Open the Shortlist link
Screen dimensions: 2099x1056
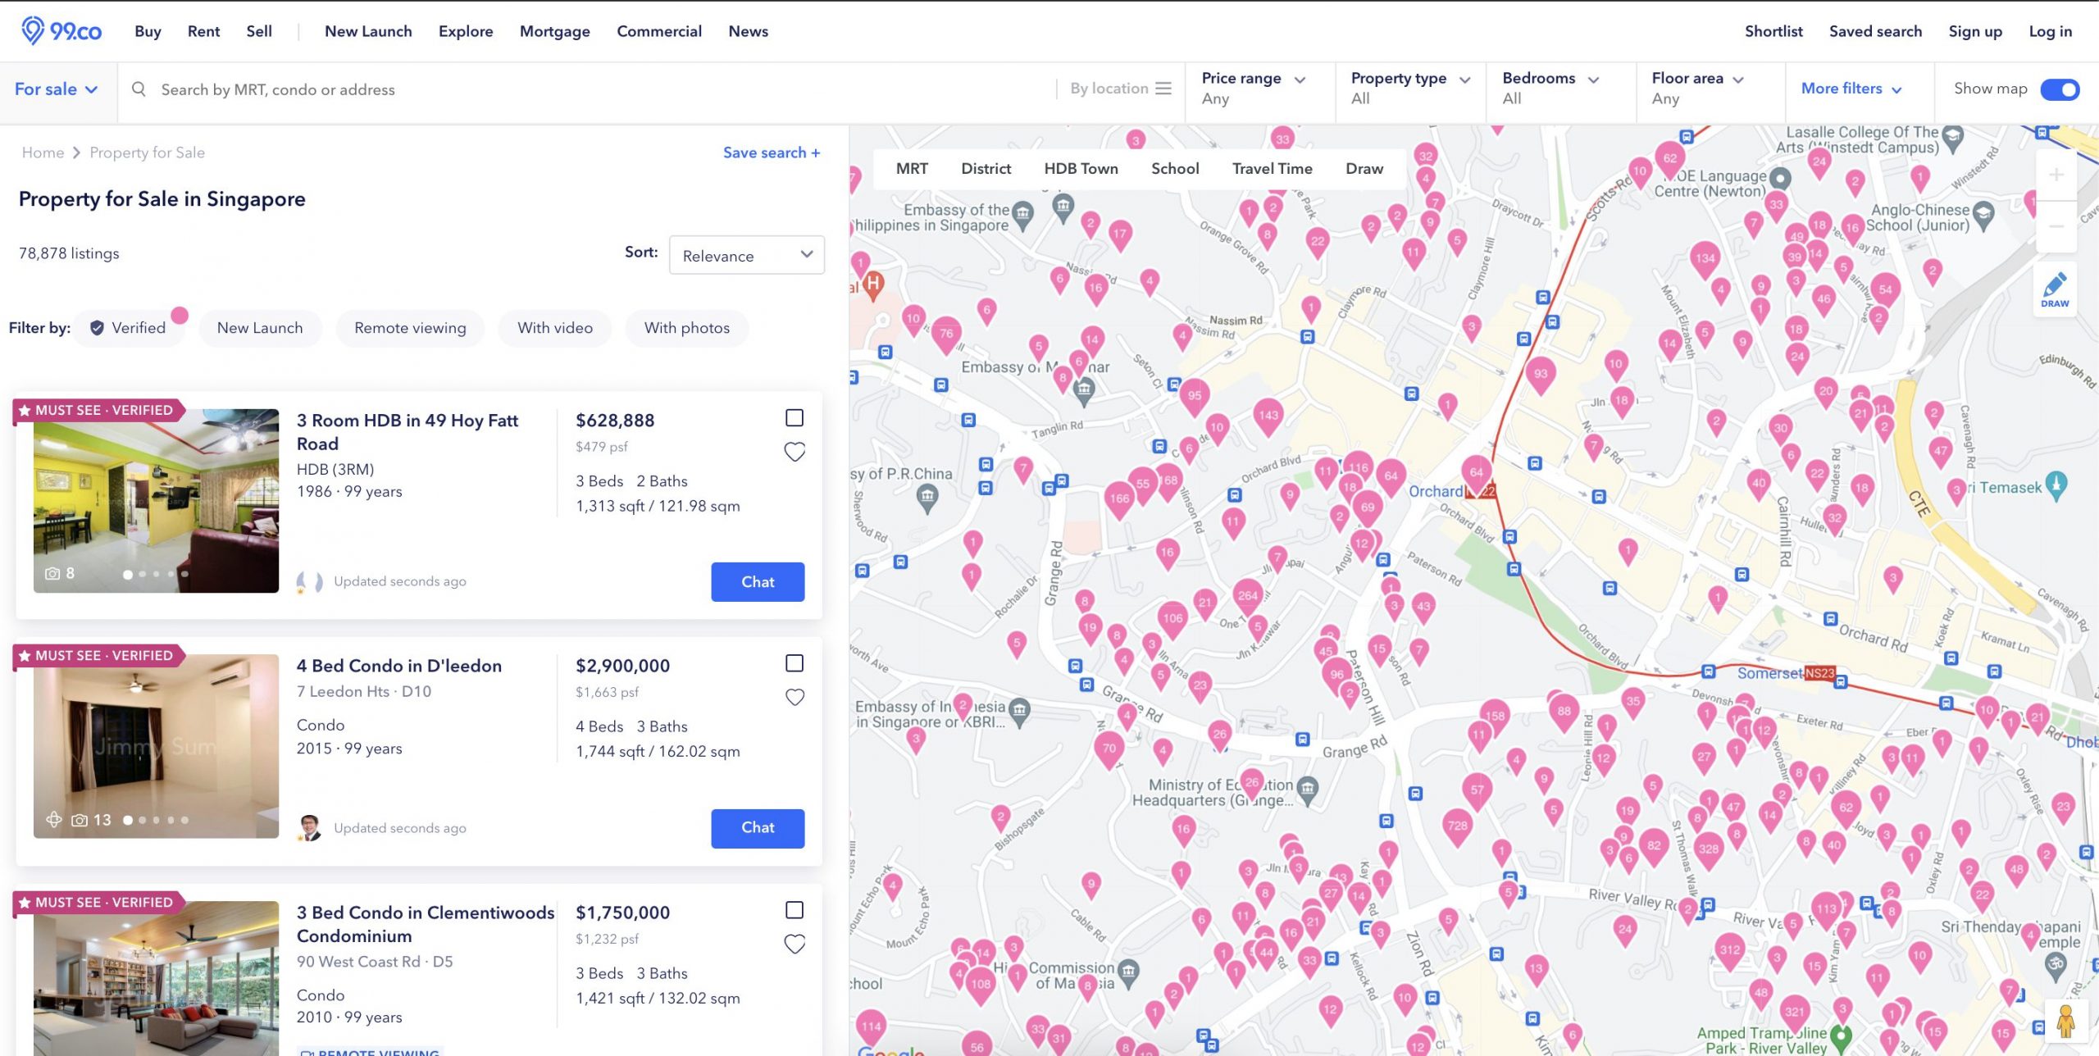[x=1773, y=31]
